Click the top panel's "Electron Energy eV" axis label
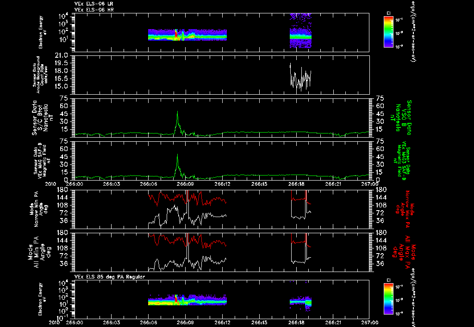 [42, 32]
